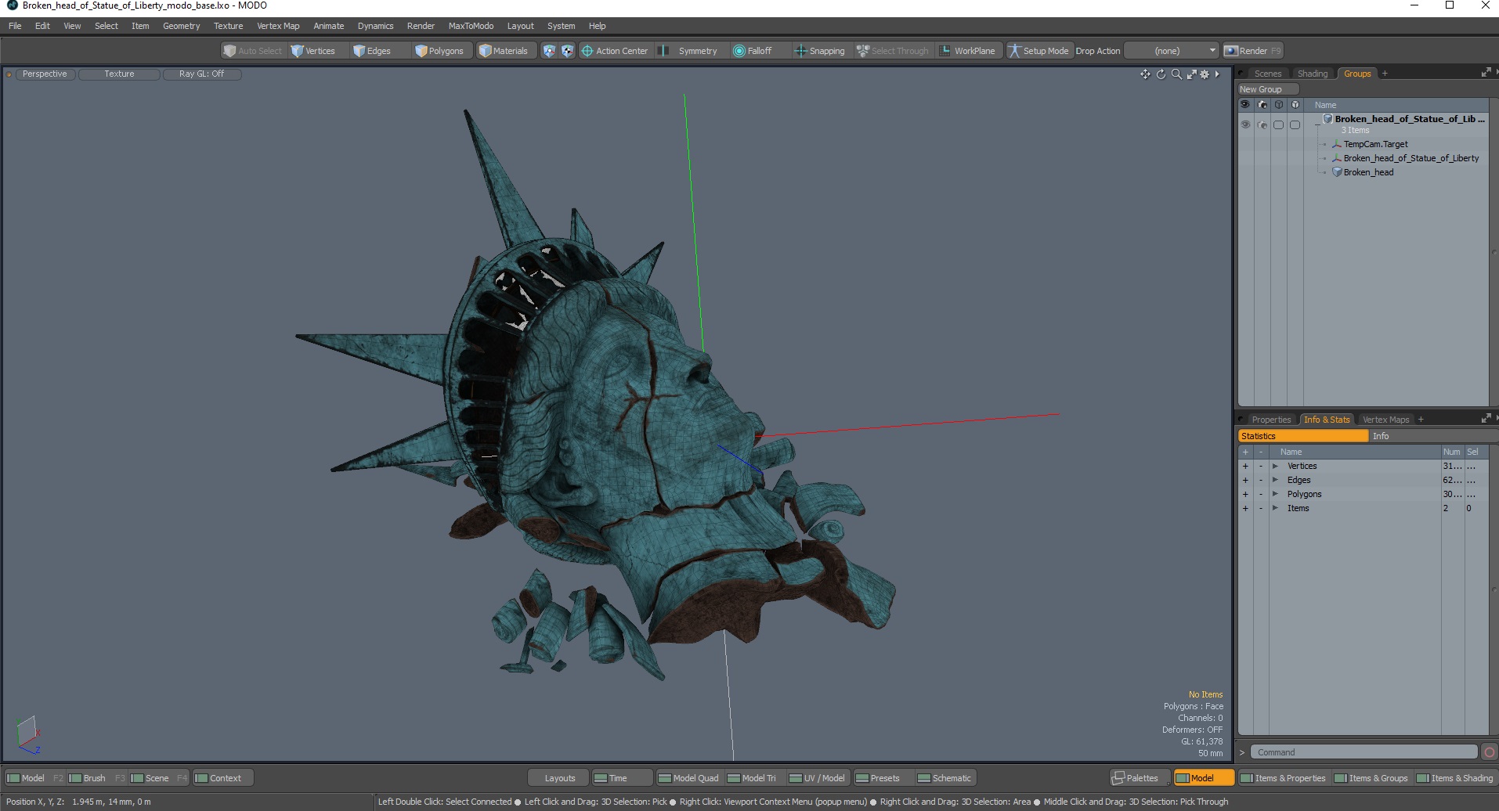Click the Snapping icon

[800, 51]
